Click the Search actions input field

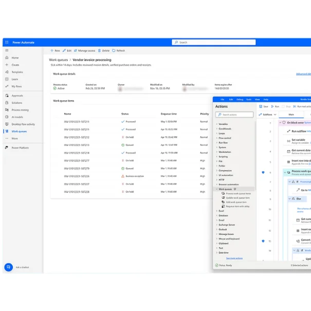[234, 115]
